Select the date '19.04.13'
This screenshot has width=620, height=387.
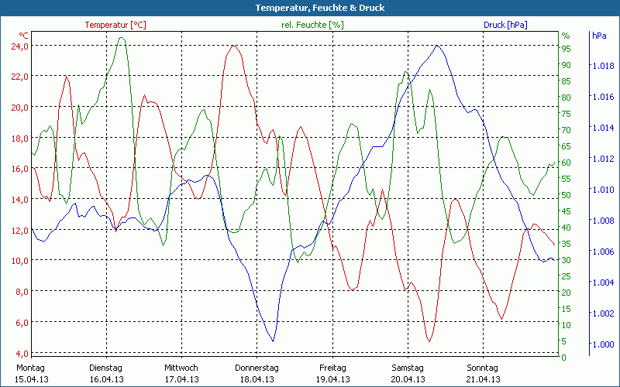[333, 379]
